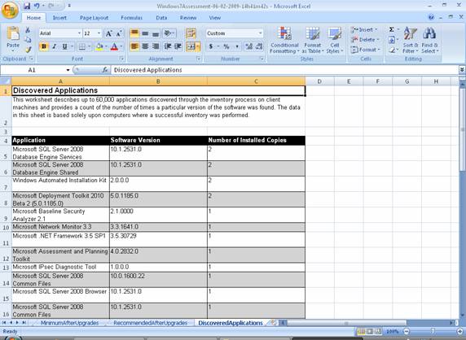Toggle Align Text Left

pos(134,46)
